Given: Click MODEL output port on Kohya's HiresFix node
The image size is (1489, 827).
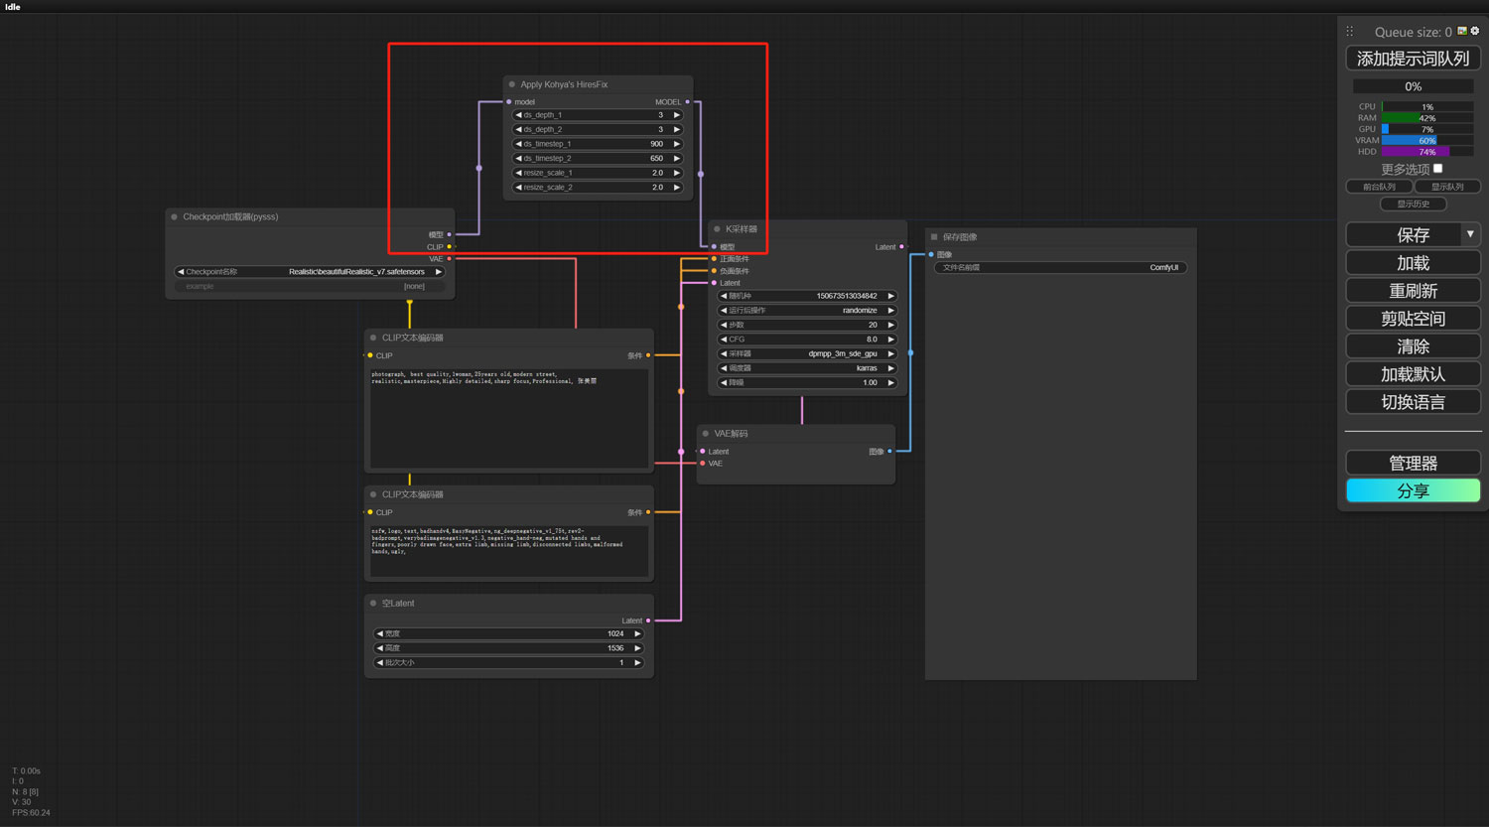Looking at the screenshot, I should point(688,102).
